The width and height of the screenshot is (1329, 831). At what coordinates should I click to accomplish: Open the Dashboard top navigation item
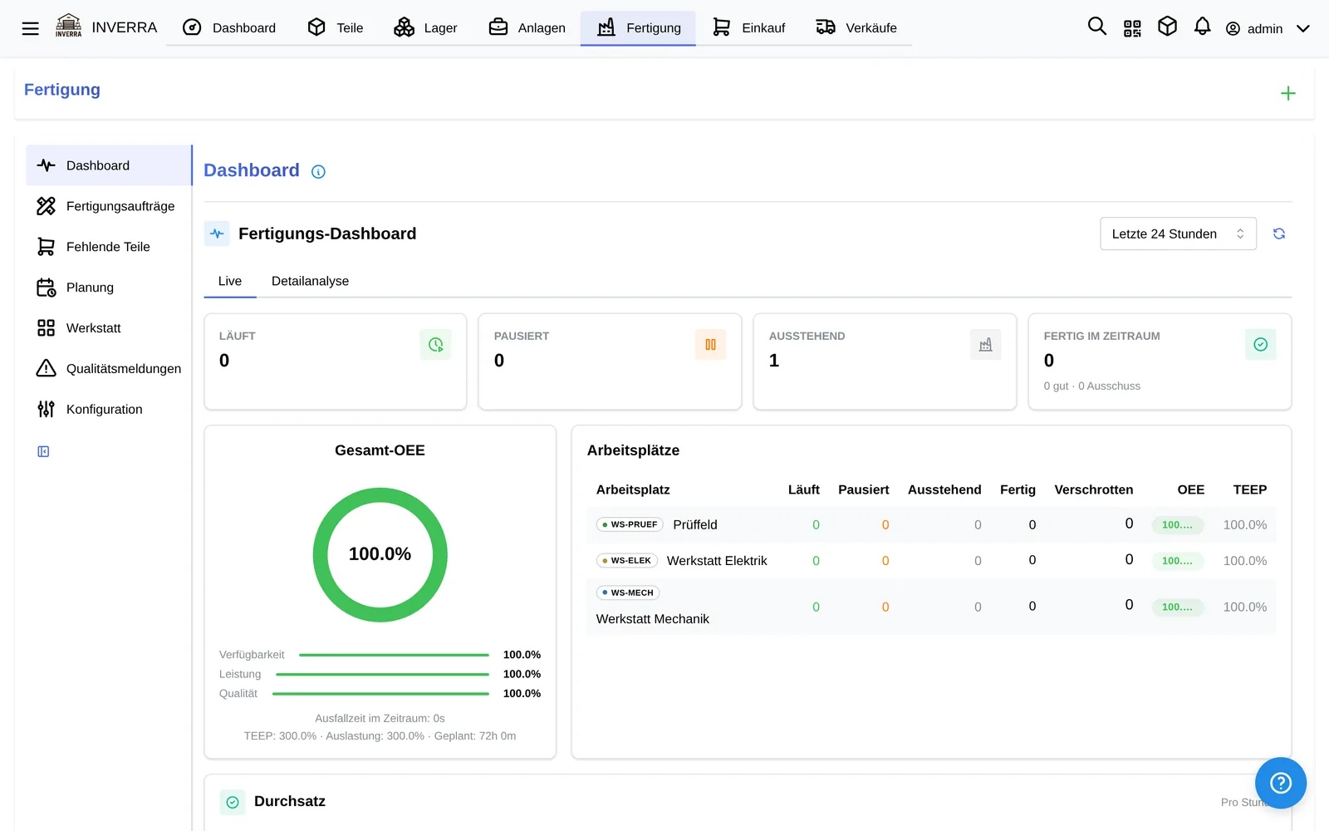(x=228, y=27)
